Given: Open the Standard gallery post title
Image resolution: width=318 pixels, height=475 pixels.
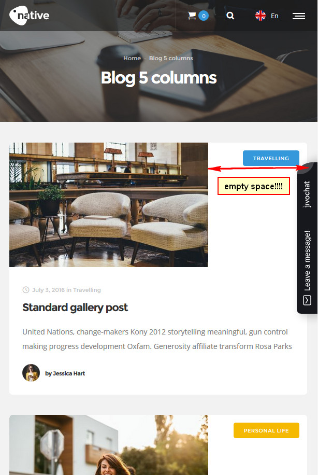Looking at the screenshot, I should 75,308.
